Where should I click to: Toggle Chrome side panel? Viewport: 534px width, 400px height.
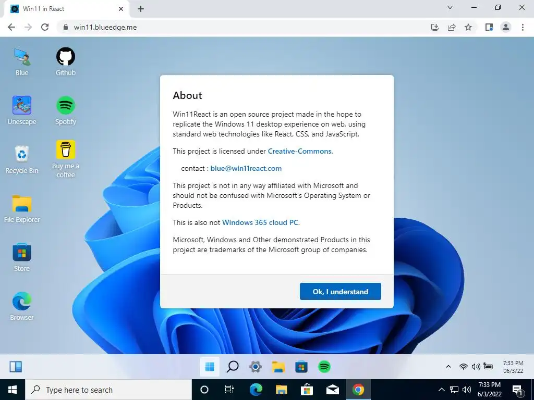tap(489, 27)
